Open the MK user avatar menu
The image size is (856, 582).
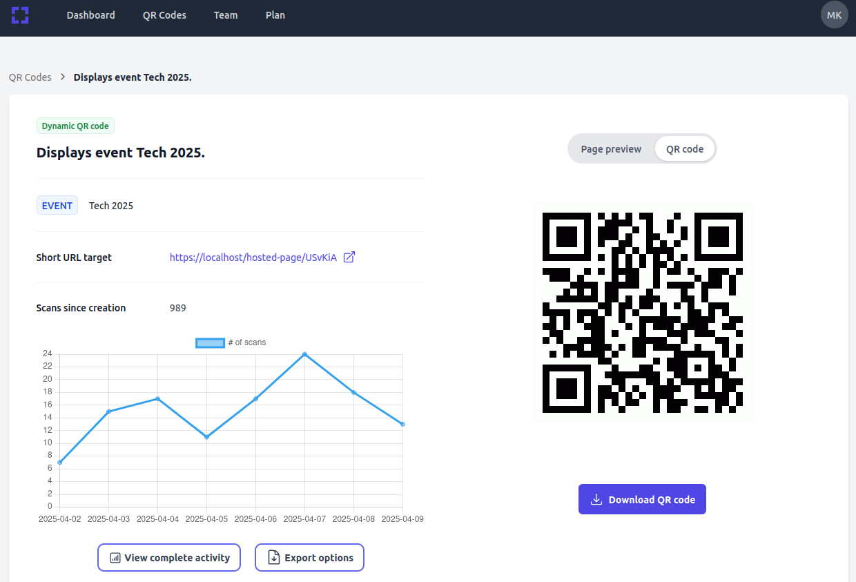point(834,14)
